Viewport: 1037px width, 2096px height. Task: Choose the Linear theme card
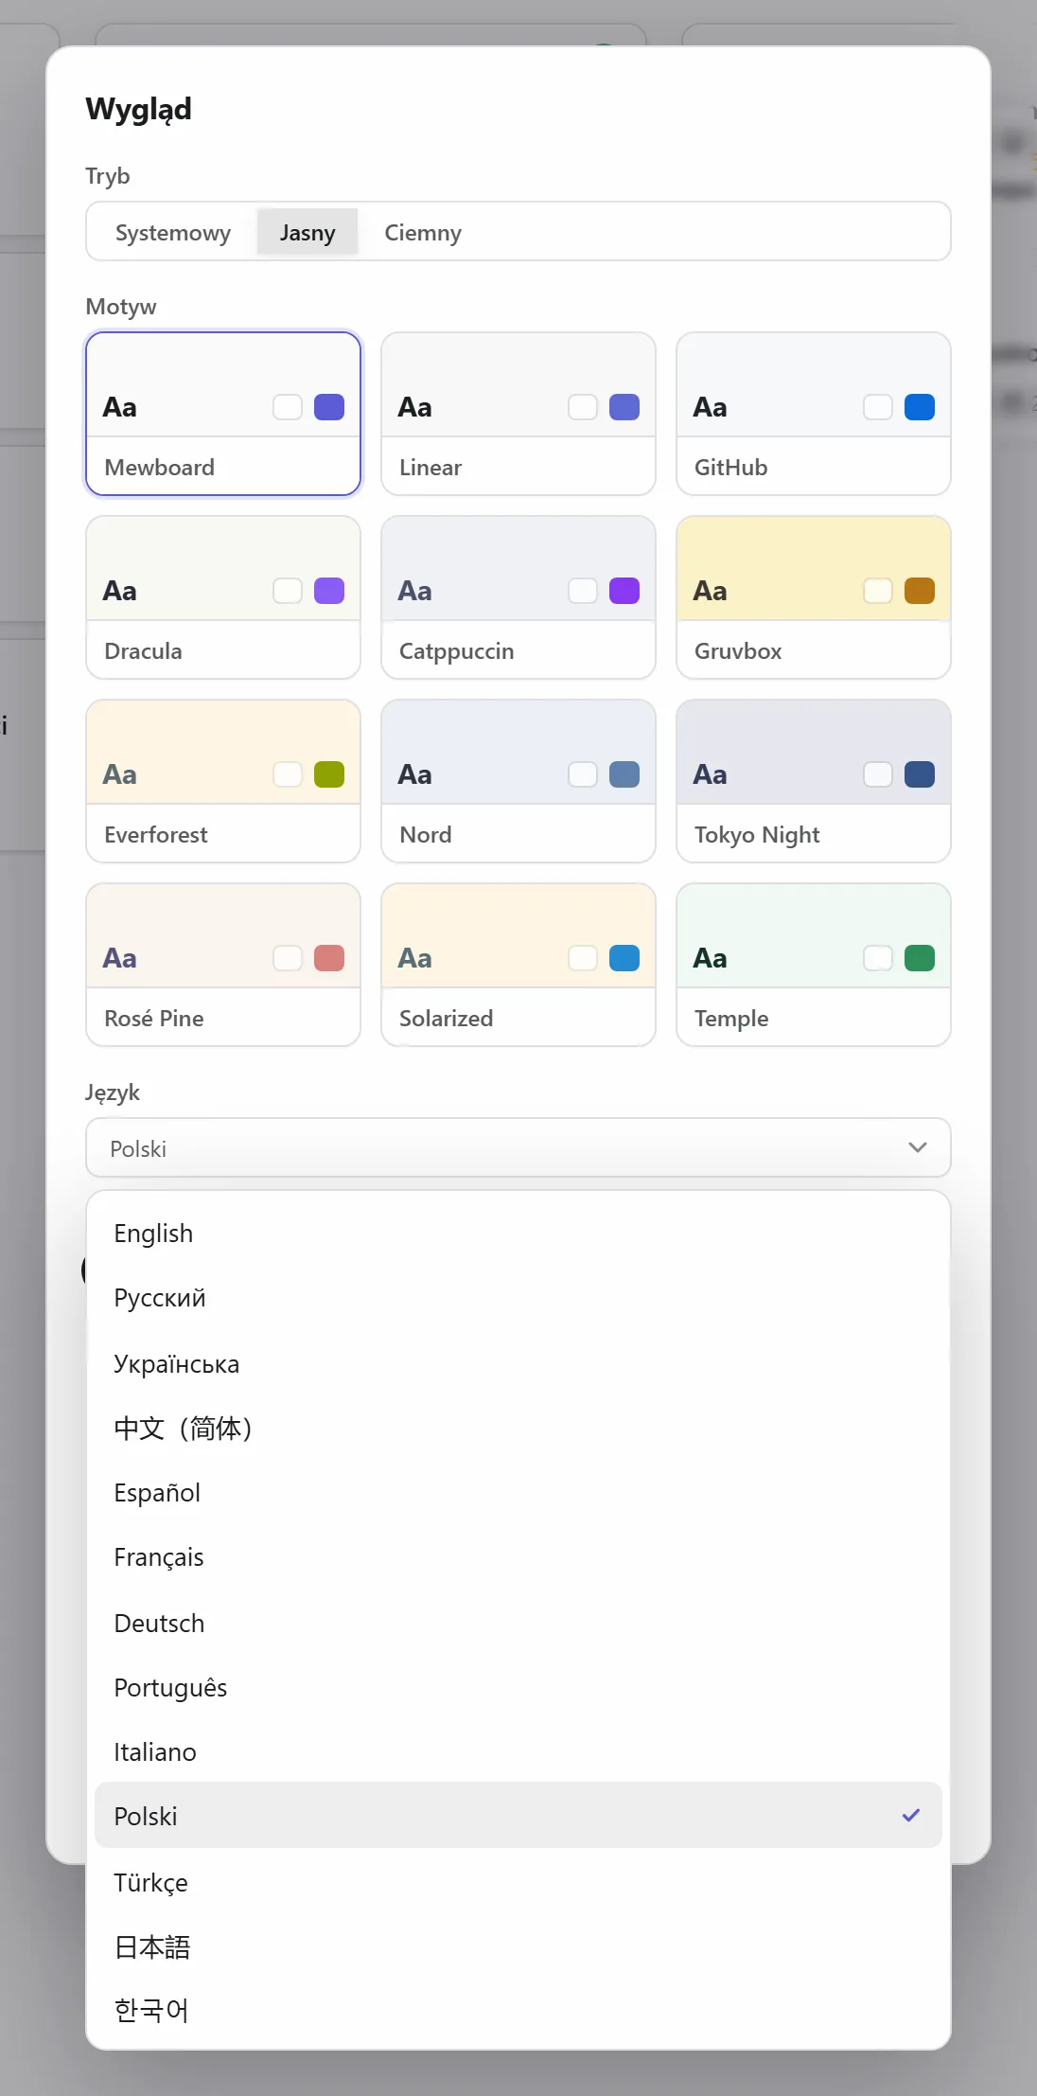click(518, 414)
